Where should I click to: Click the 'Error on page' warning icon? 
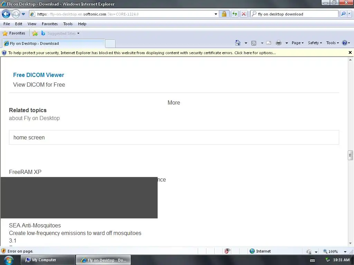click(x=3, y=251)
